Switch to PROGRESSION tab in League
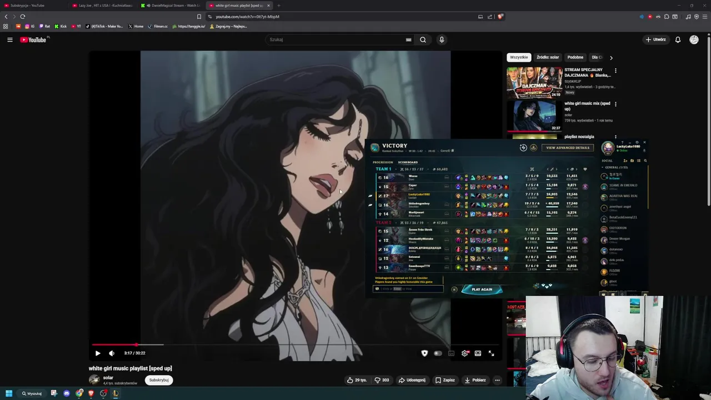 (383, 162)
